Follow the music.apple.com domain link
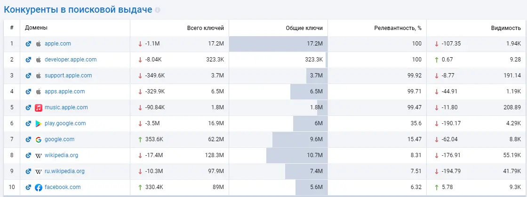Screen dimensions: 527x197 coord(66,107)
